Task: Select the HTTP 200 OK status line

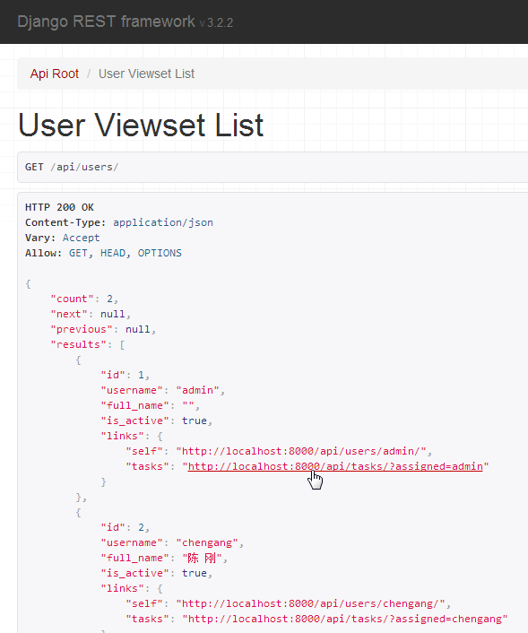Action: 59,207
